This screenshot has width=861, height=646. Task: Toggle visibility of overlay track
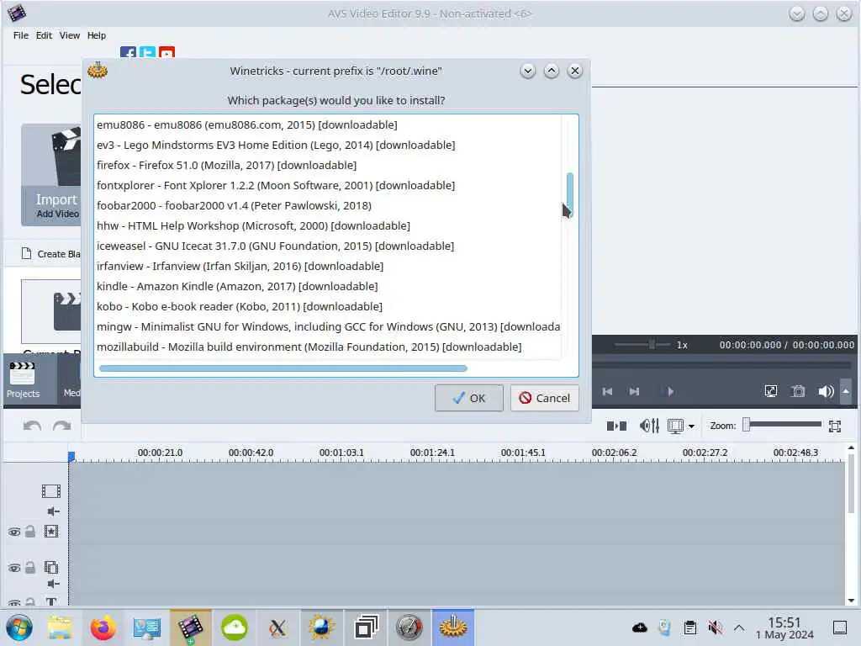tap(14, 568)
